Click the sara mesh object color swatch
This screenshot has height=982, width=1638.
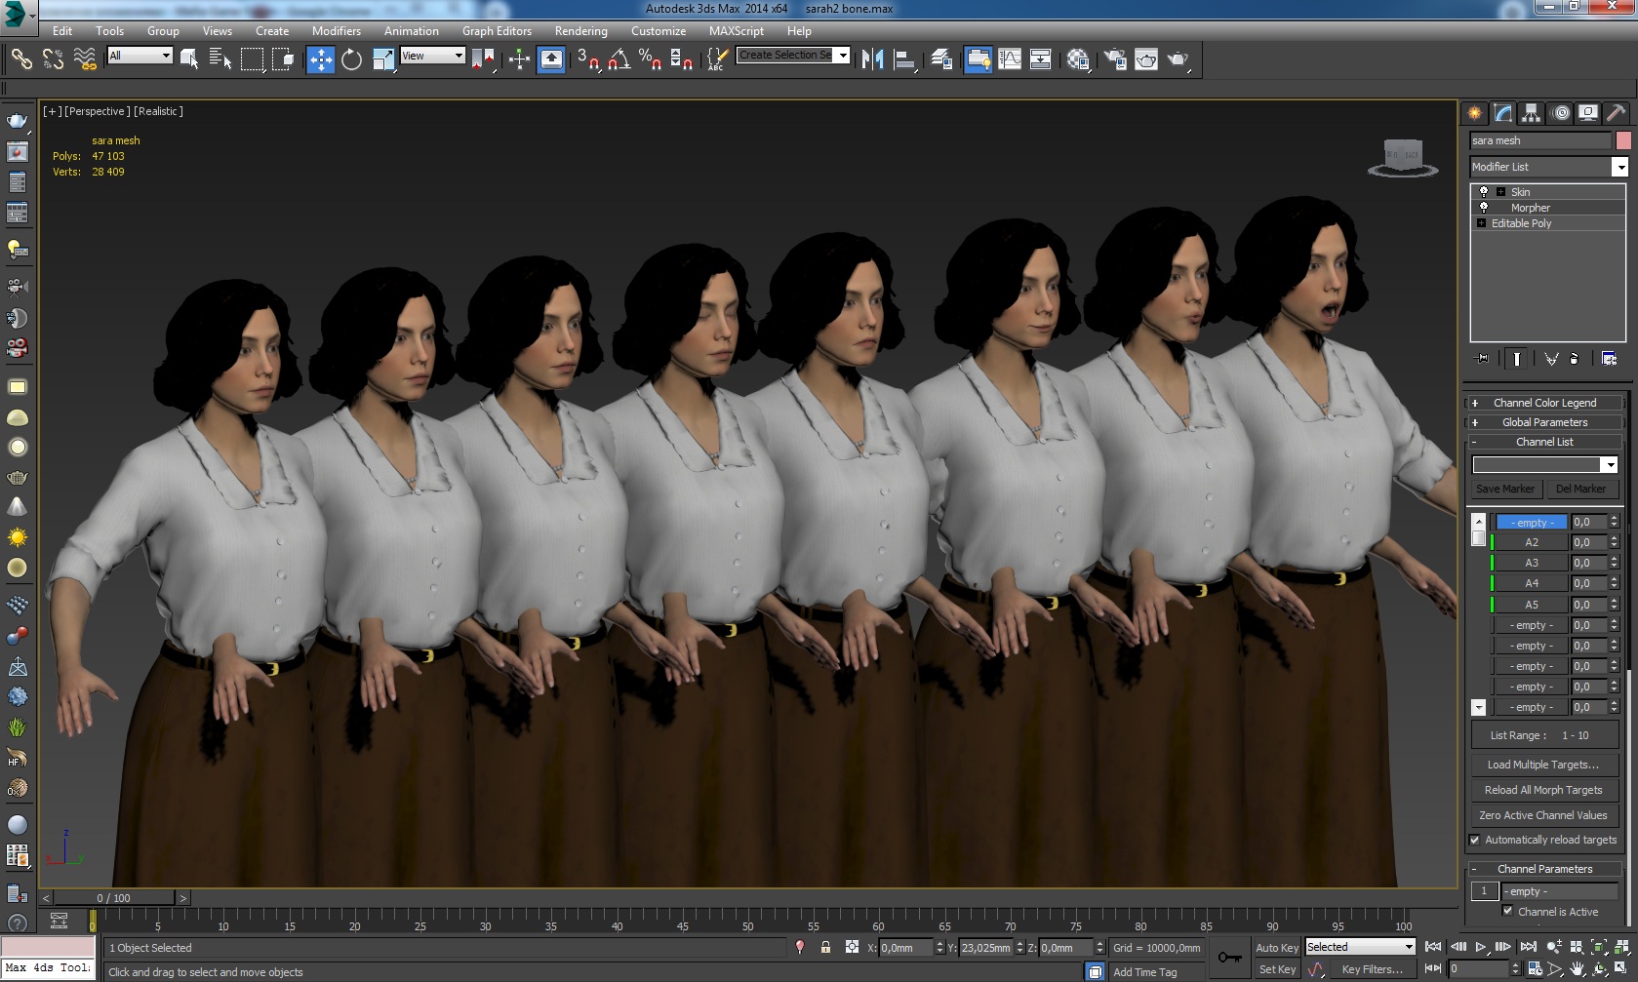tap(1623, 140)
